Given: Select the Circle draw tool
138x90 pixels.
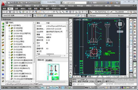Looking at the screenshot, I should pyautogui.click(x=71, y=38).
